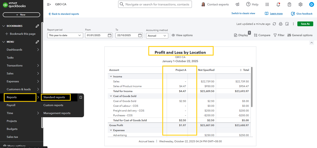Collapse the MENU section
This screenshot has height=148, width=317.
coord(3,42)
